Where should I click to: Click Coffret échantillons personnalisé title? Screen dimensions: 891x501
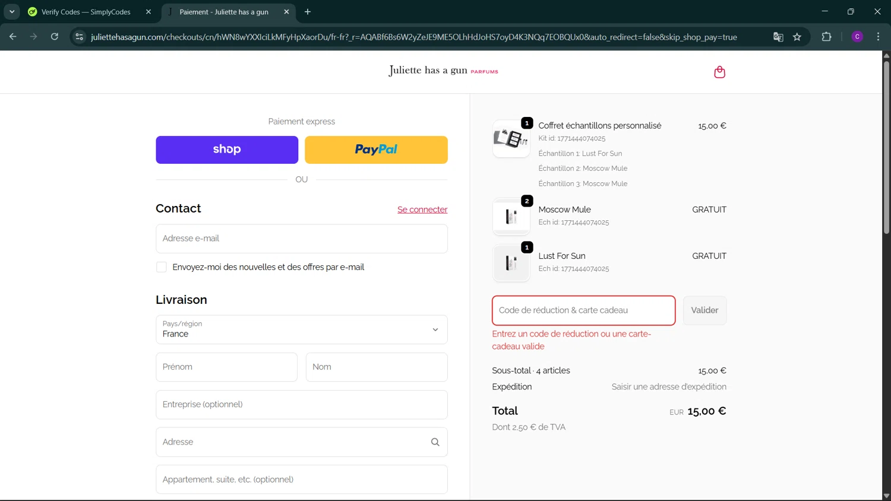(600, 126)
